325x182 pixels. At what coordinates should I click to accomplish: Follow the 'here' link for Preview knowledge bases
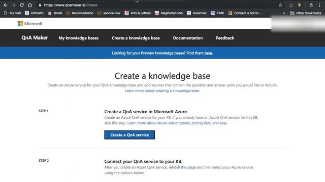[x=208, y=53]
